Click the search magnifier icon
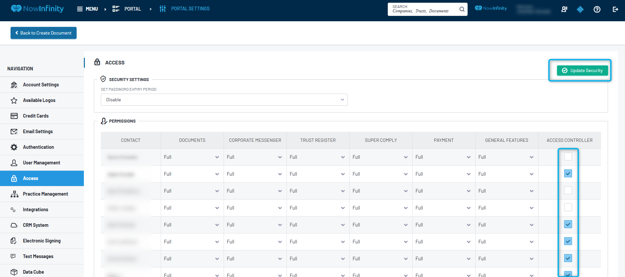The width and height of the screenshot is (625, 277). [x=462, y=9]
